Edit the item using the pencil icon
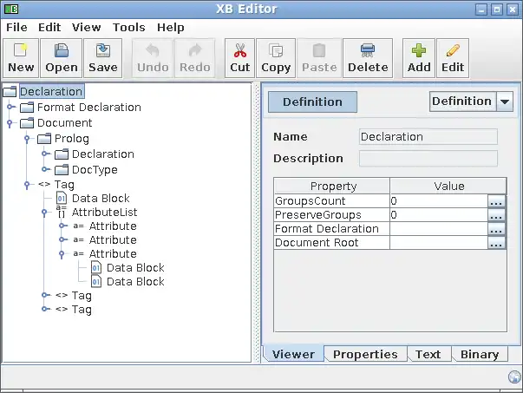Screen dimensions: 523x393 click(453, 57)
